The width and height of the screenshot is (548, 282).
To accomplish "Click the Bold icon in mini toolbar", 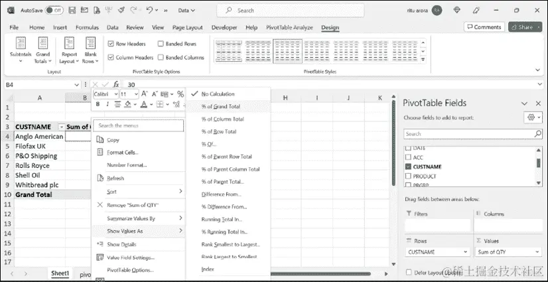I will (98, 104).
